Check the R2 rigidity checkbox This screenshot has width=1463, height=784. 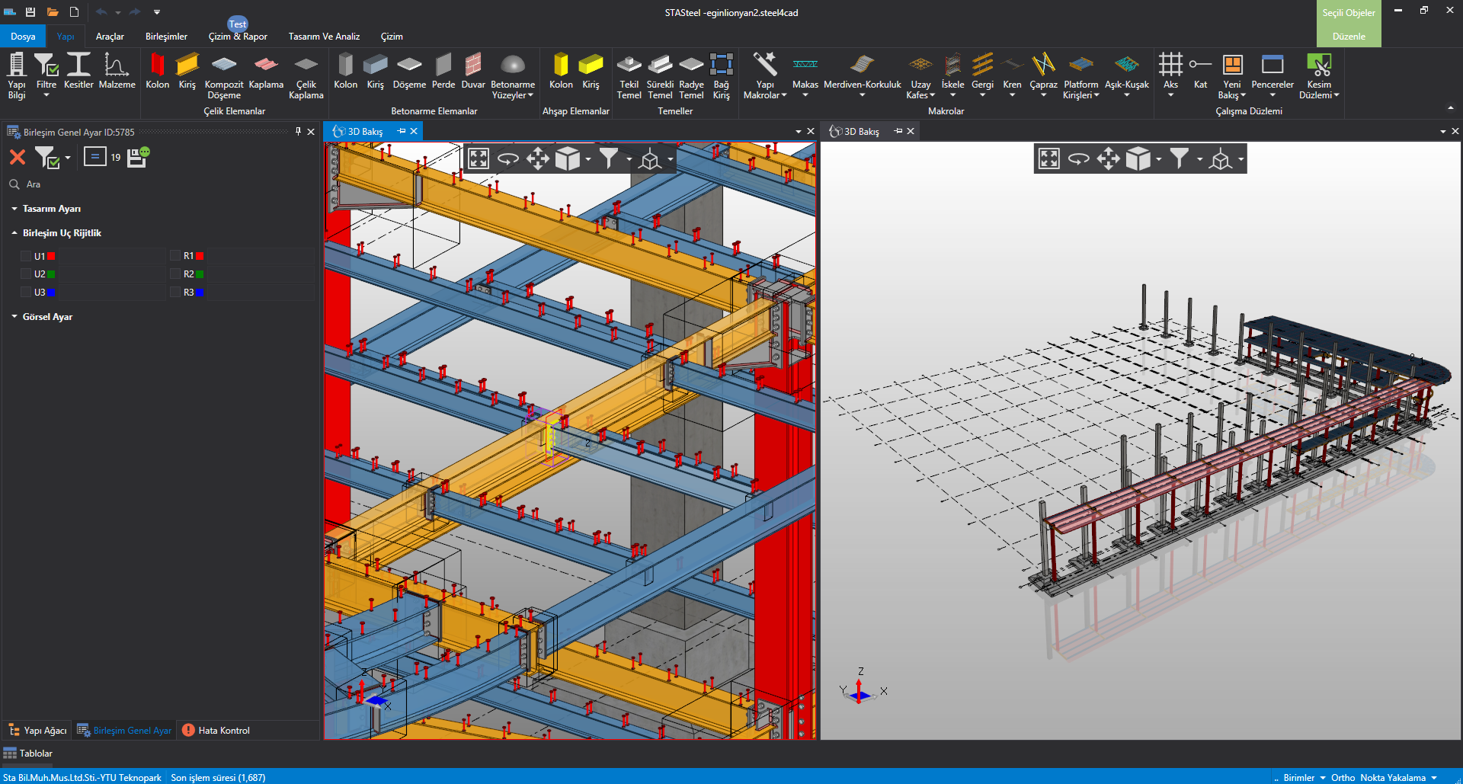176,274
